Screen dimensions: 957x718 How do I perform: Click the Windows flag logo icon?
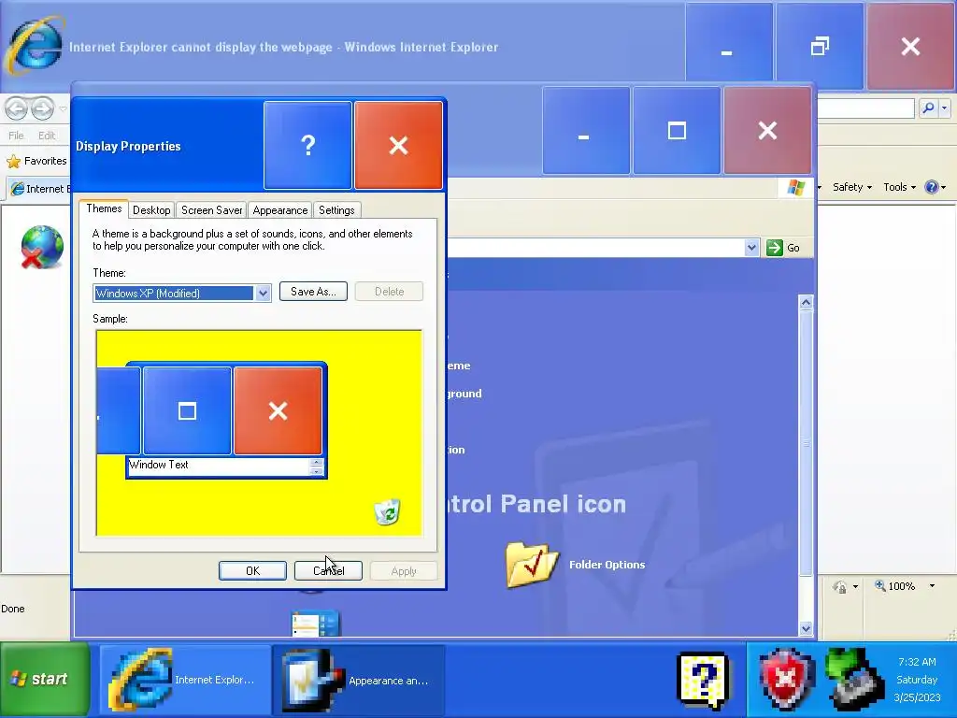[x=796, y=187]
